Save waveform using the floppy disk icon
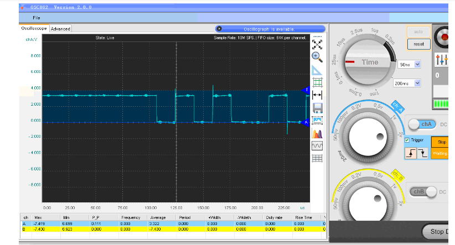Image resolution: width=455 pixels, height=245 pixels. coord(318,108)
